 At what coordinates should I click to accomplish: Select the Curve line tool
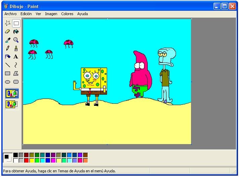[x=16, y=65]
